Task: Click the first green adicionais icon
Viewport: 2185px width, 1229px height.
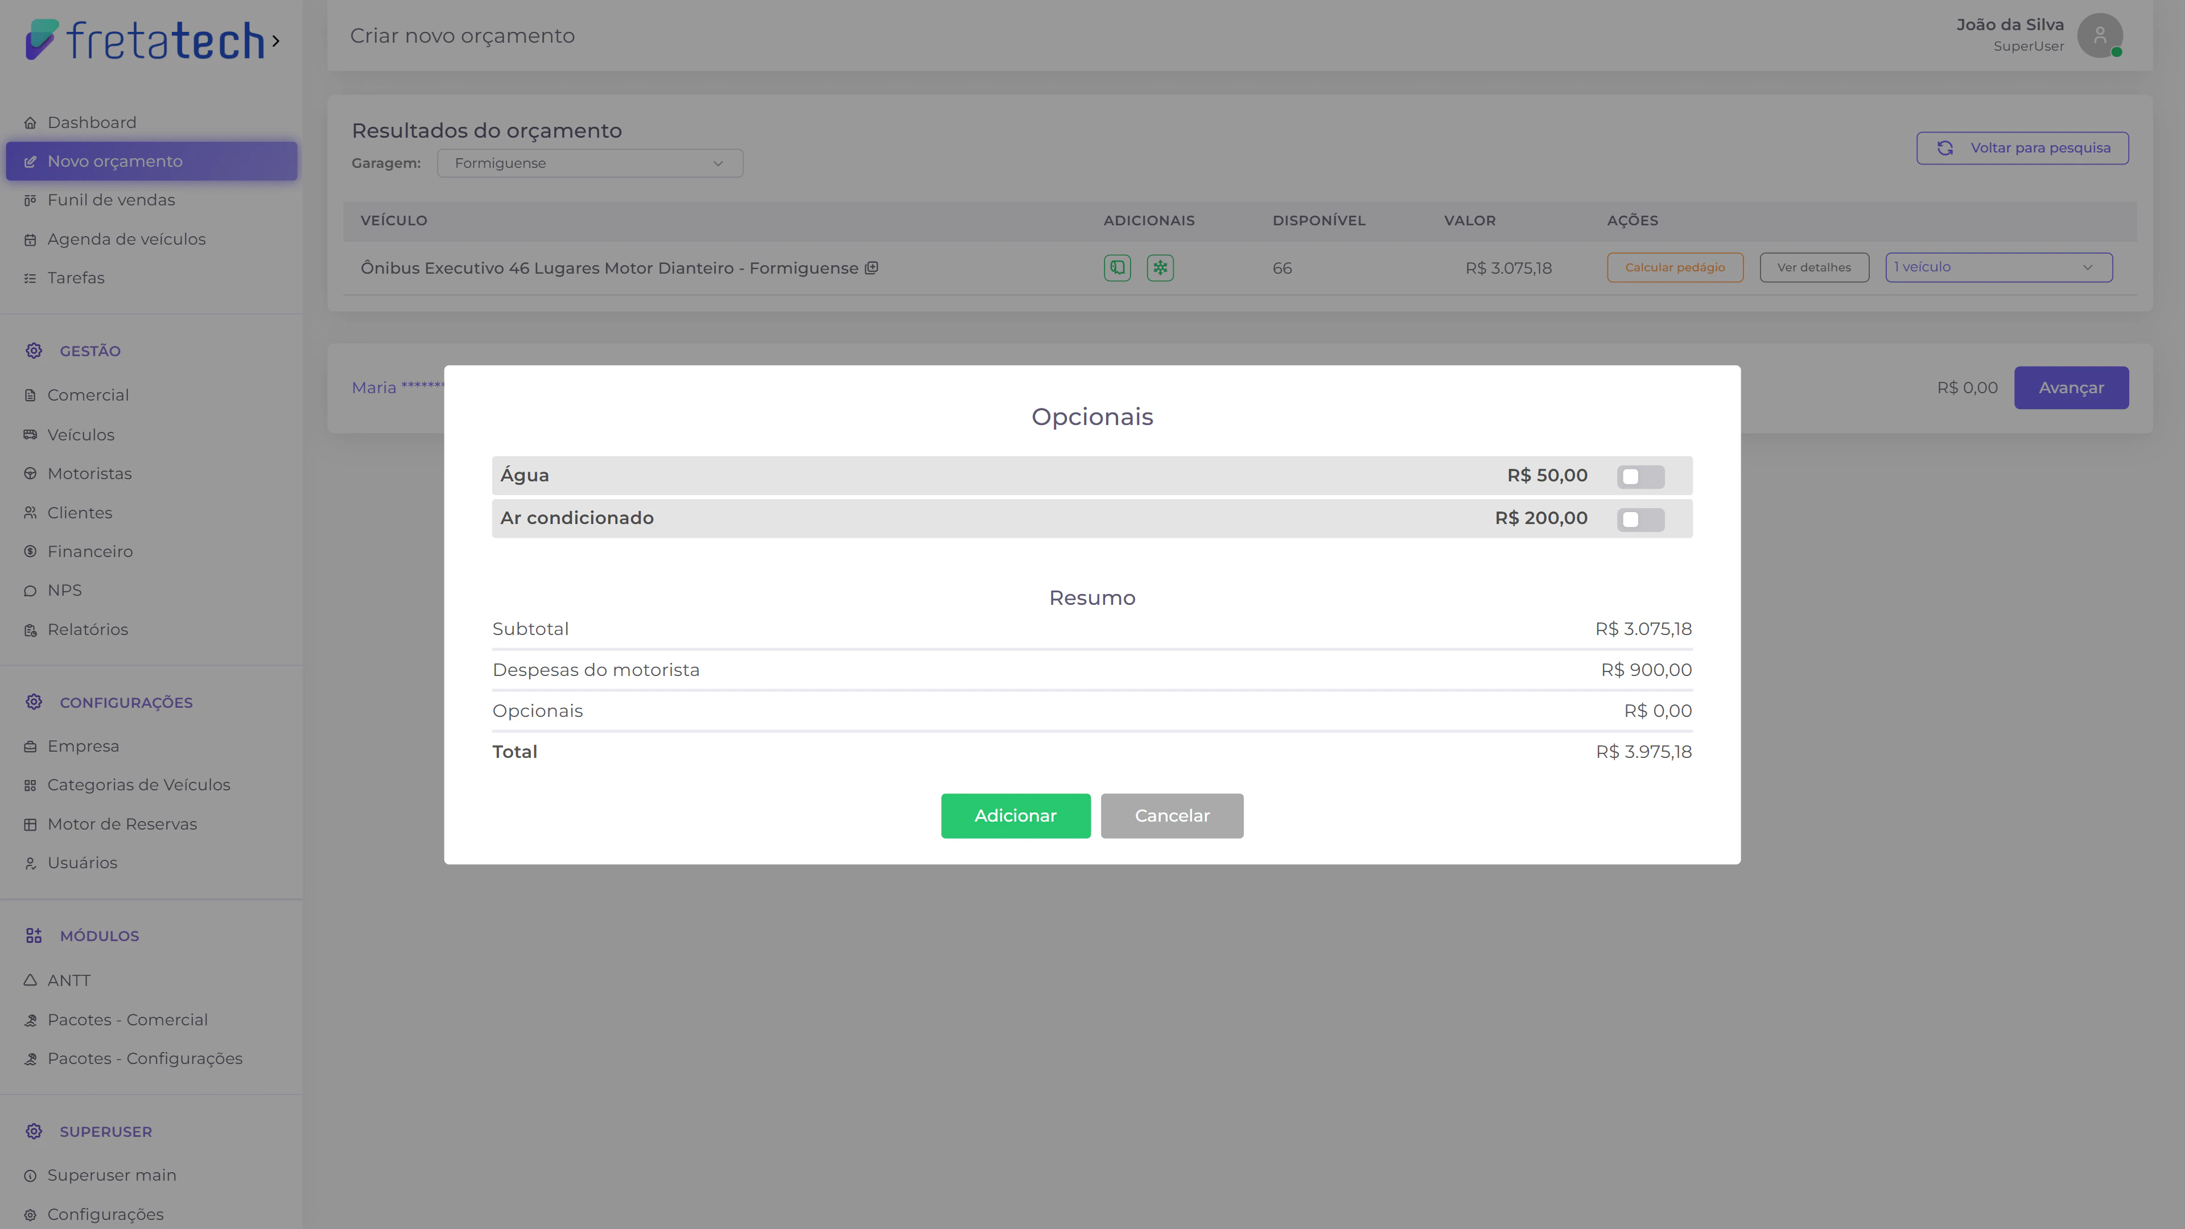Action: point(1117,268)
